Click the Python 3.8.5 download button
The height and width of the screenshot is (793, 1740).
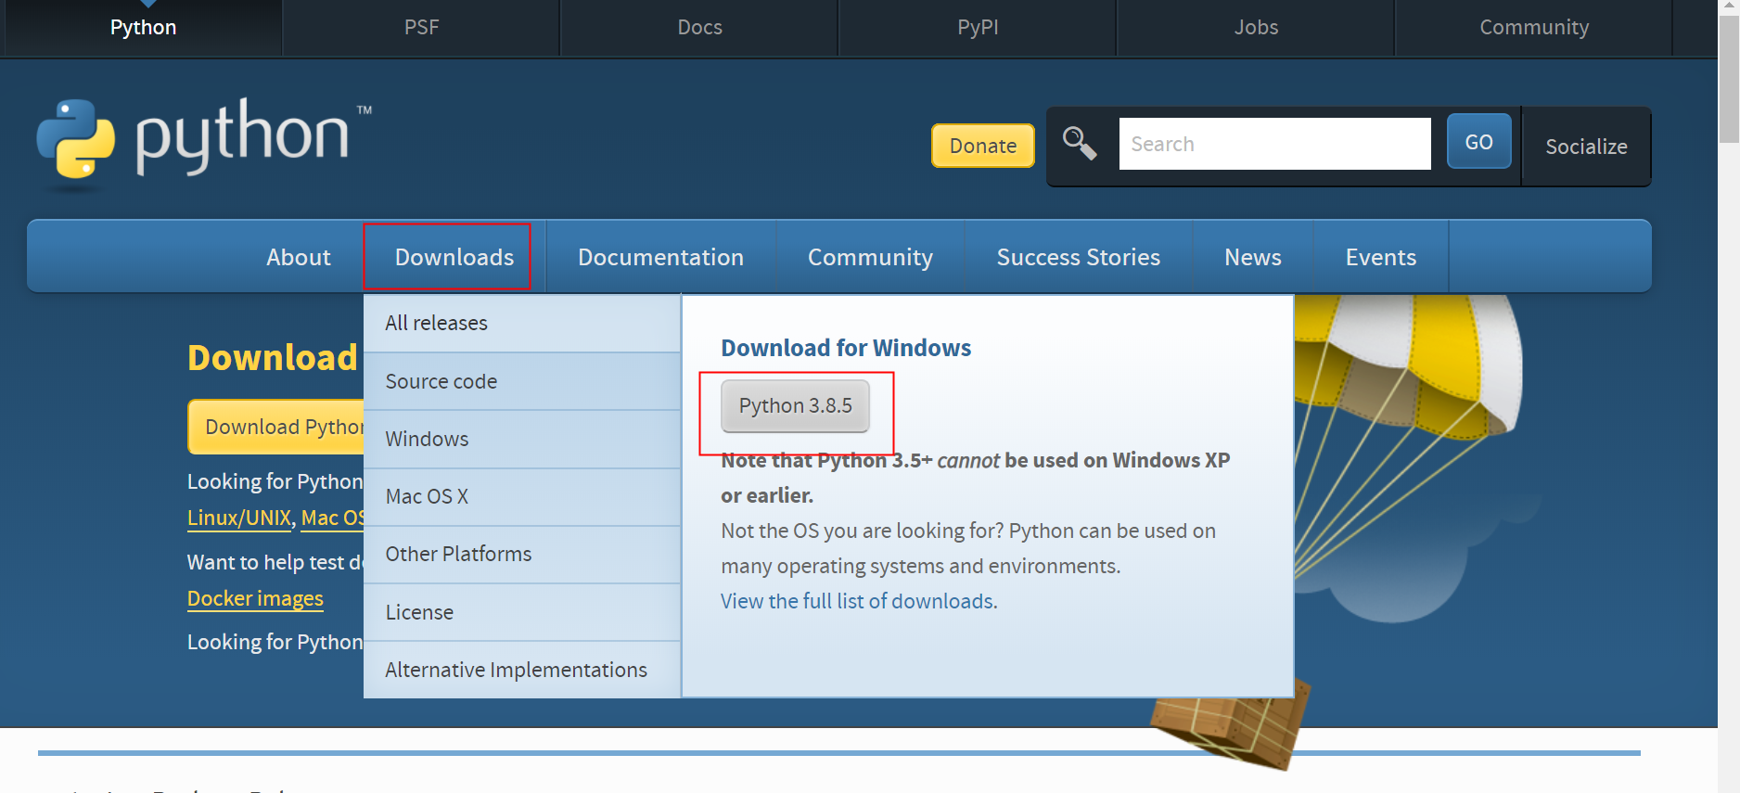pyautogui.click(x=795, y=405)
